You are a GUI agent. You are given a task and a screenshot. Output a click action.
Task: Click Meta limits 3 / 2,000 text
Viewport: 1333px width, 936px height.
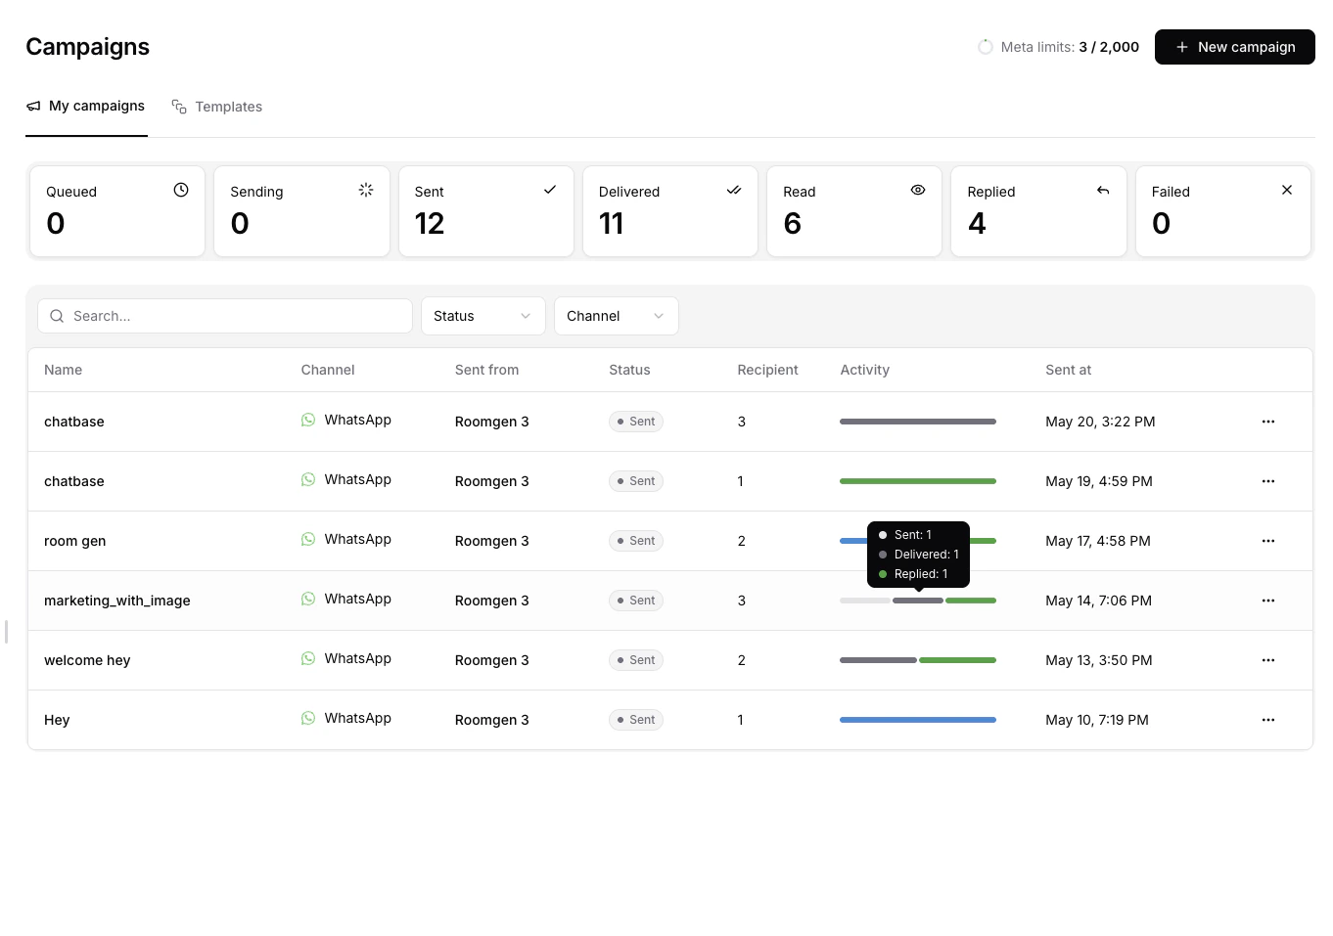point(1070,47)
